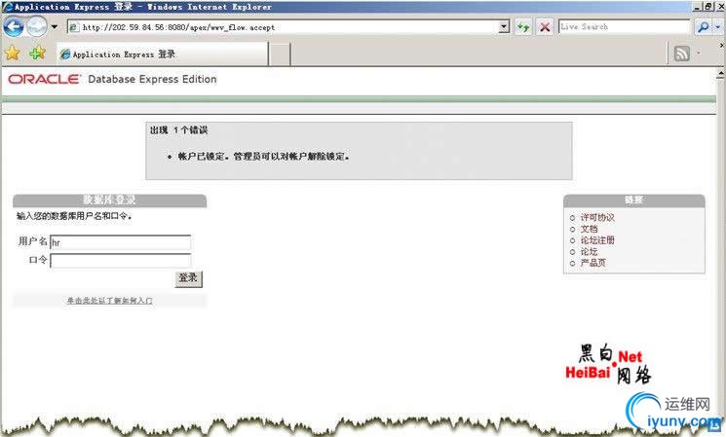
Task: Click the 登录 login button
Action: click(x=188, y=278)
